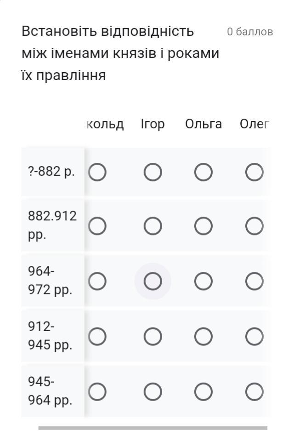Select Ольга for the ?-882 р. row
Image resolution: width=294 pixels, height=448 pixels.
204,173
